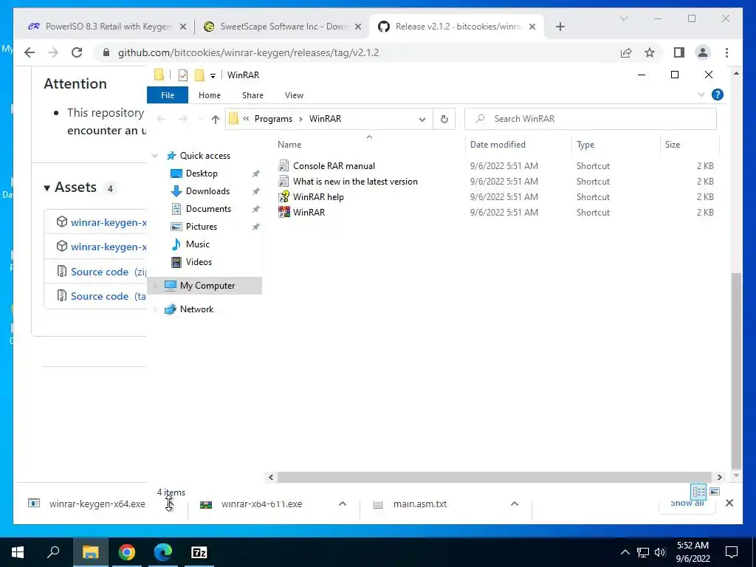This screenshot has width=756, height=567.
Task: Select the WinRAR application shortcut
Action: point(309,212)
